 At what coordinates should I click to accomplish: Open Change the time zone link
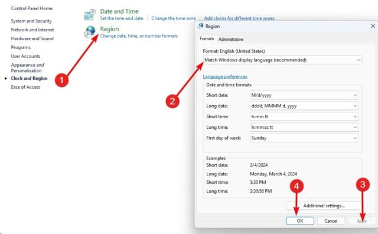pyautogui.click(x=174, y=18)
